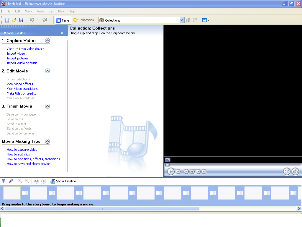The image size is (302, 227).
Task: Click the Set Audio Levels icon
Action: pos(4,181)
